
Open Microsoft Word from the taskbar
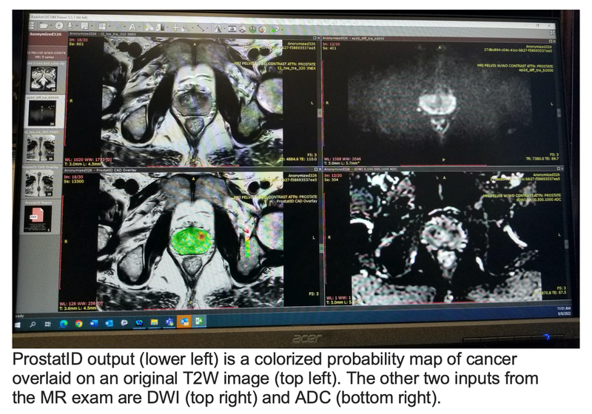coord(94,323)
